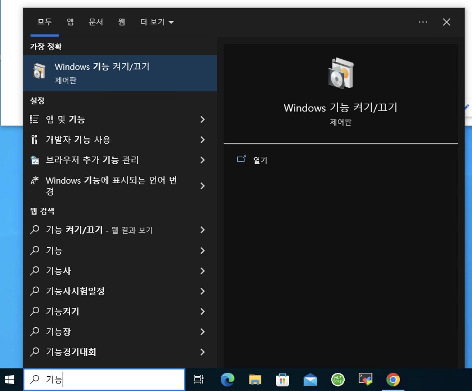Select the plain 기능 web suggestion
The image size is (472, 391).
click(x=120, y=250)
